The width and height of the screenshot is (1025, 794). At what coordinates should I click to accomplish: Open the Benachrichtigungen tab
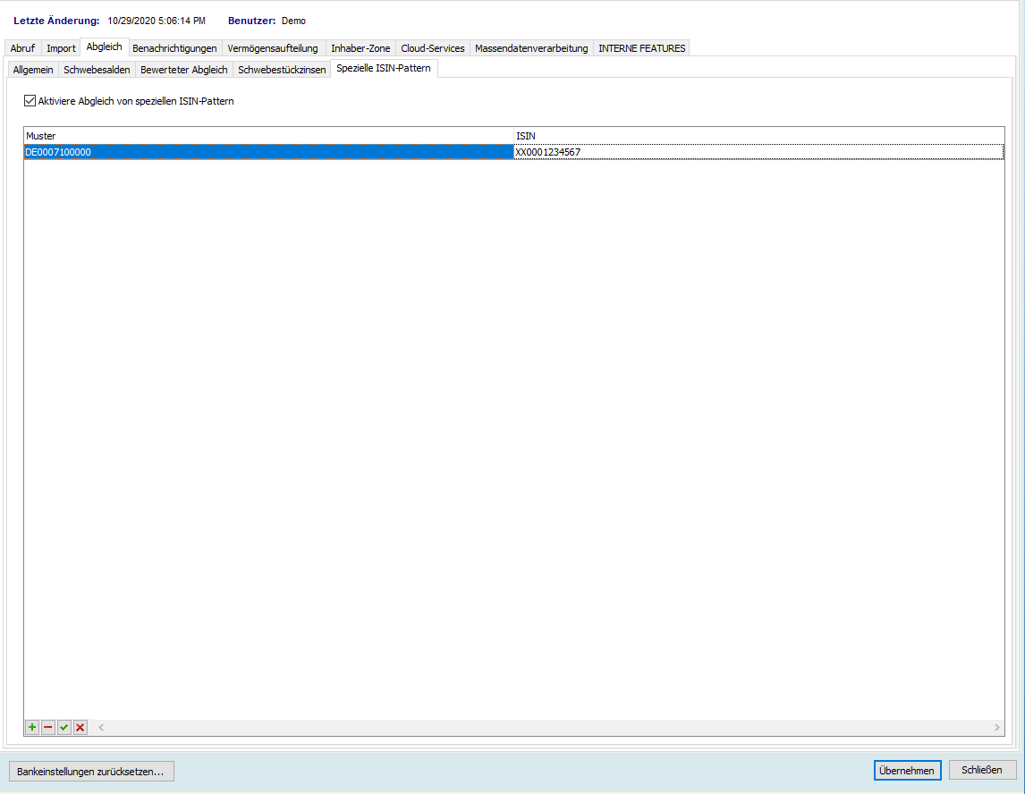click(174, 48)
